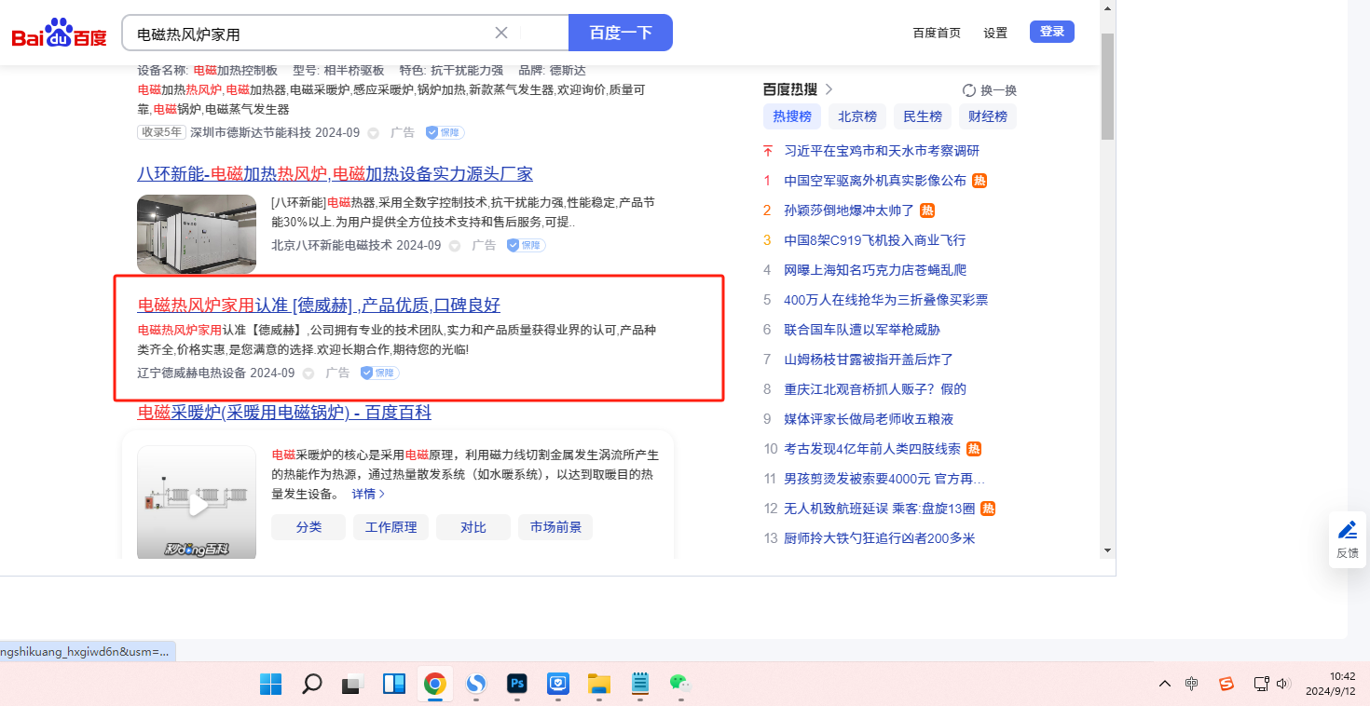The image size is (1370, 706).
Task: Click the 百度一下 search button
Action: click(x=620, y=33)
